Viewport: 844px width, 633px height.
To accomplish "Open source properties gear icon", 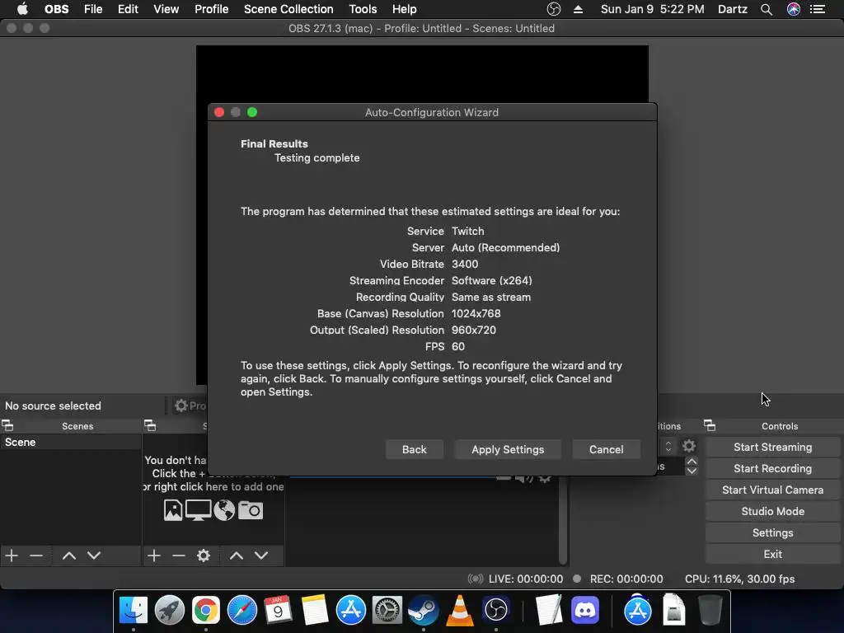I will click(x=204, y=556).
